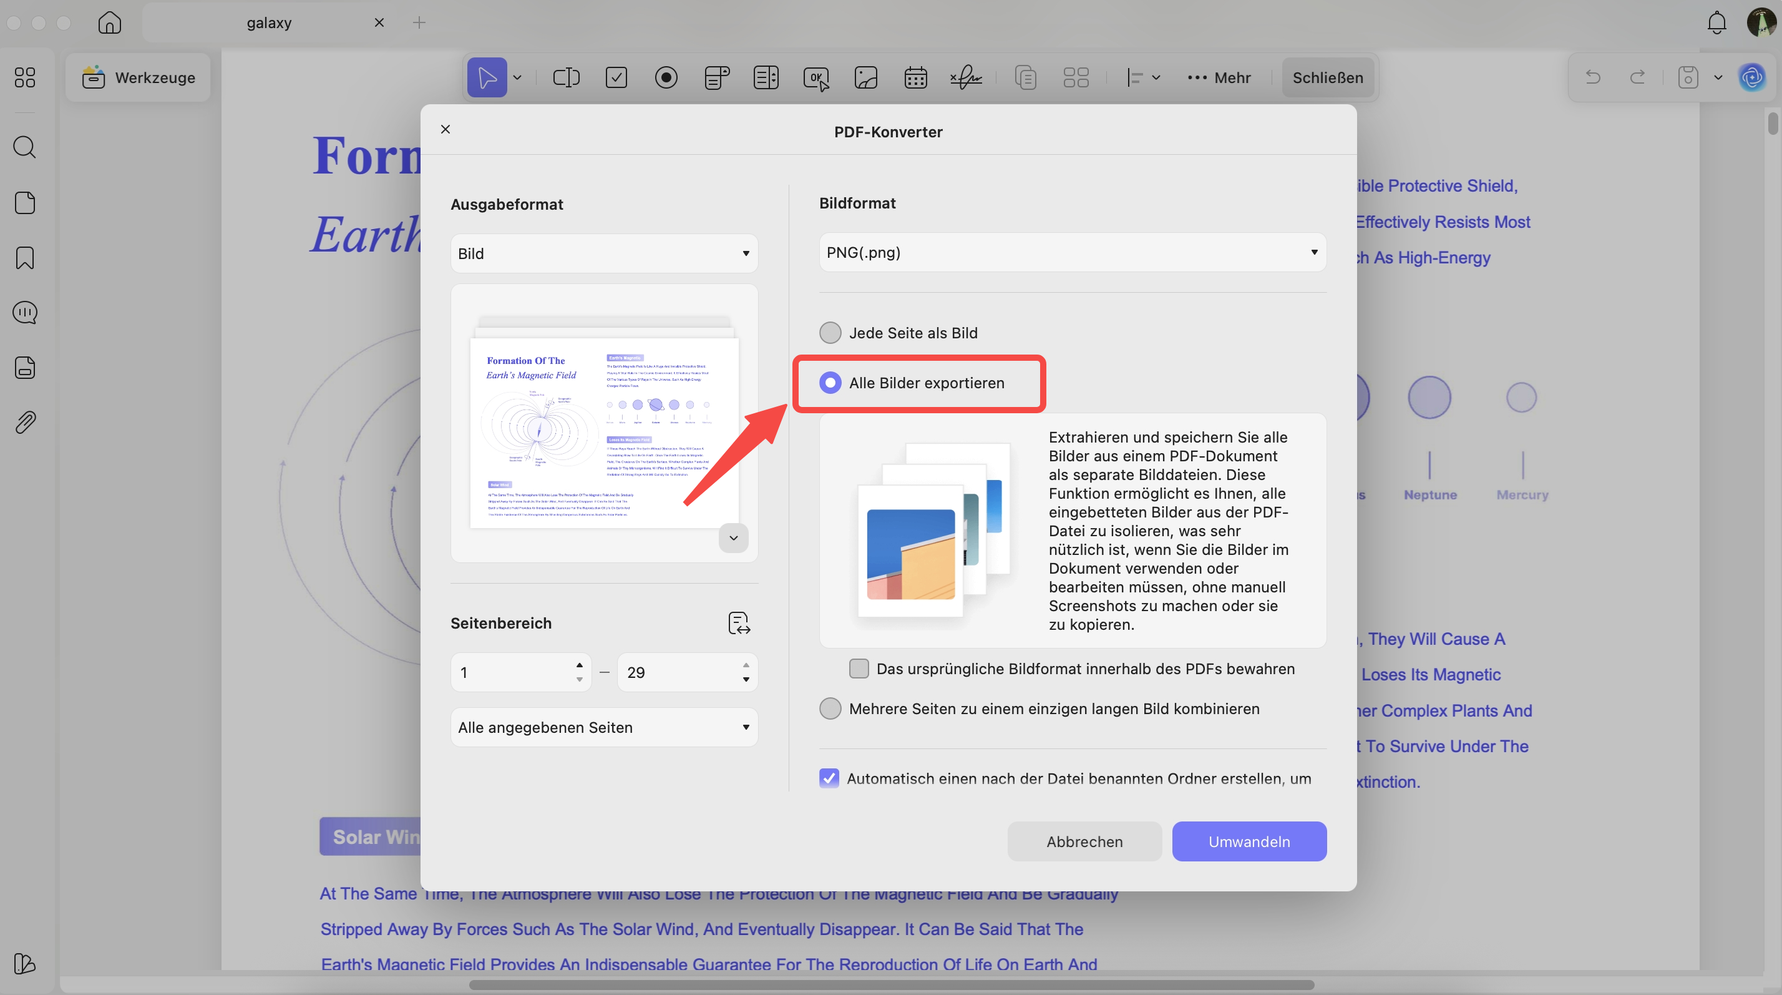Open the PNG image format dropdown
Screen dimensions: 1782x995
pyautogui.click(x=1072, y=252)
